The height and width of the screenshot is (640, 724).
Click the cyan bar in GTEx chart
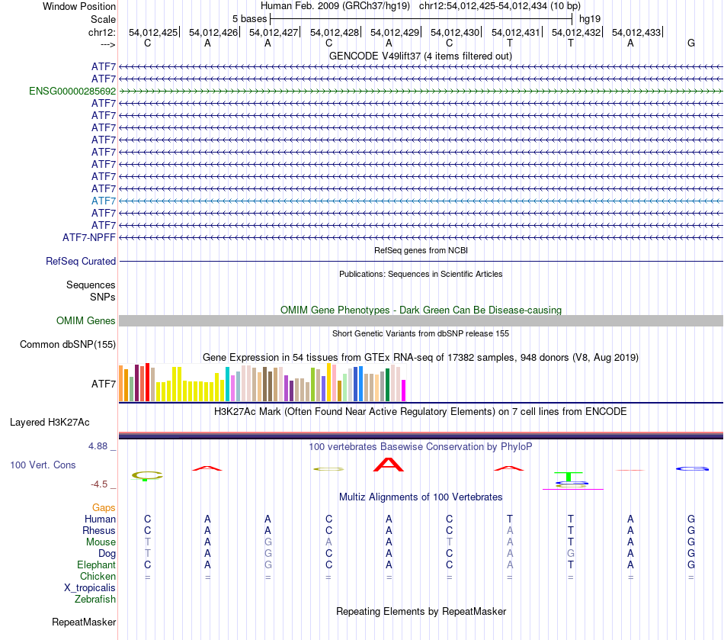click(228, 384)
